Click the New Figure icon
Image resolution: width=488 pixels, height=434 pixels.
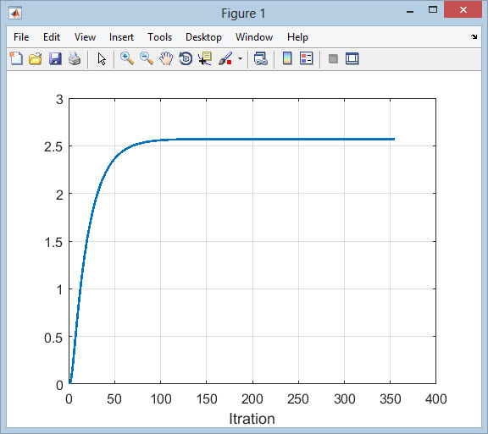pos(16,58)
